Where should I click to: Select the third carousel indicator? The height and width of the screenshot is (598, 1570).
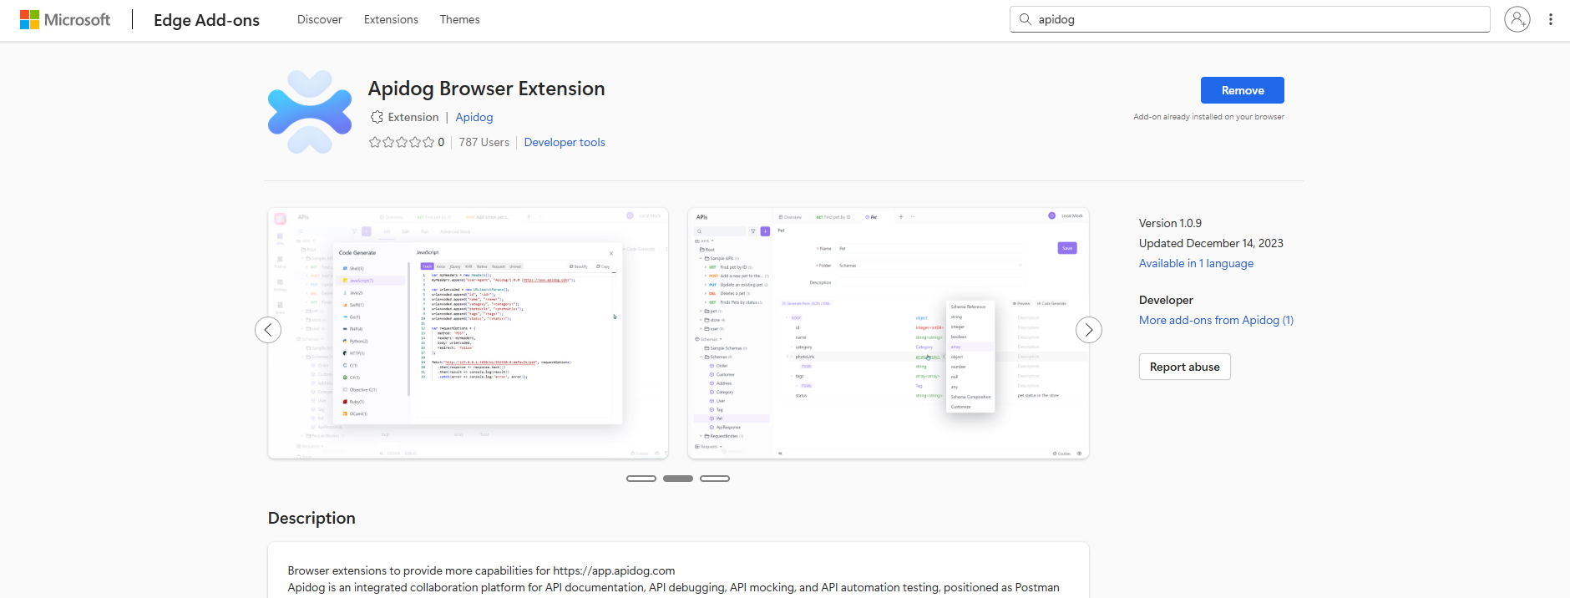715,479
